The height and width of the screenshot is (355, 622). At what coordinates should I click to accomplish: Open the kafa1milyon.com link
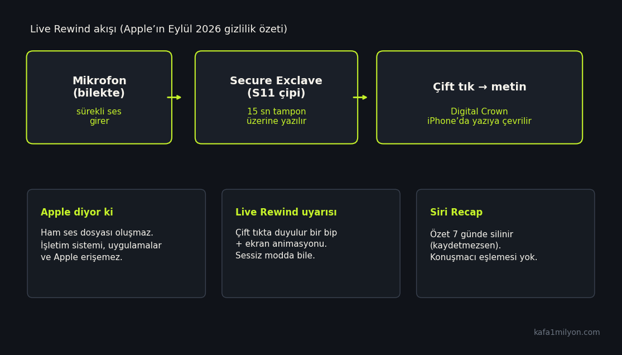click(566, 332)
